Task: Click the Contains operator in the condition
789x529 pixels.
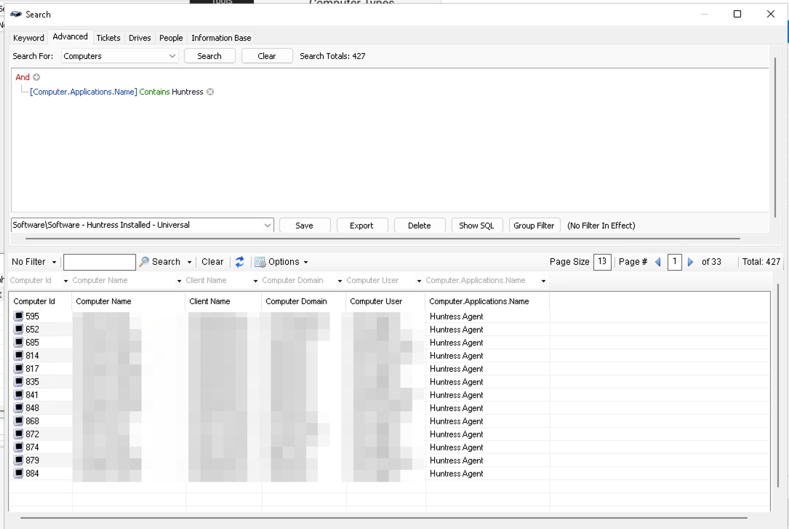Action: [x=154, y=92]
